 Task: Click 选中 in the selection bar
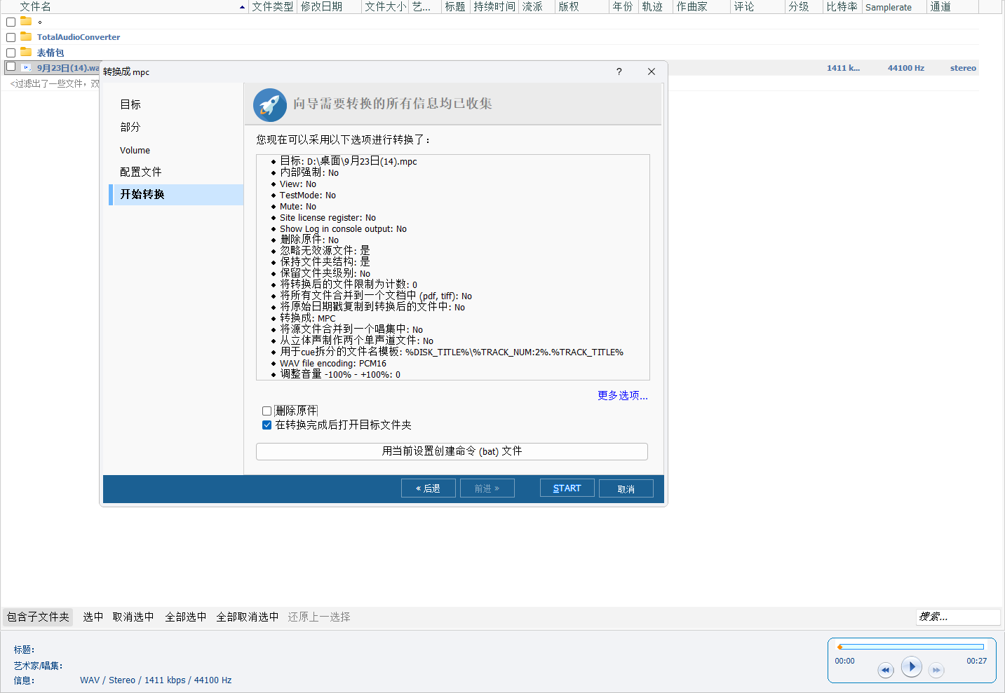(x=93, y=617)
